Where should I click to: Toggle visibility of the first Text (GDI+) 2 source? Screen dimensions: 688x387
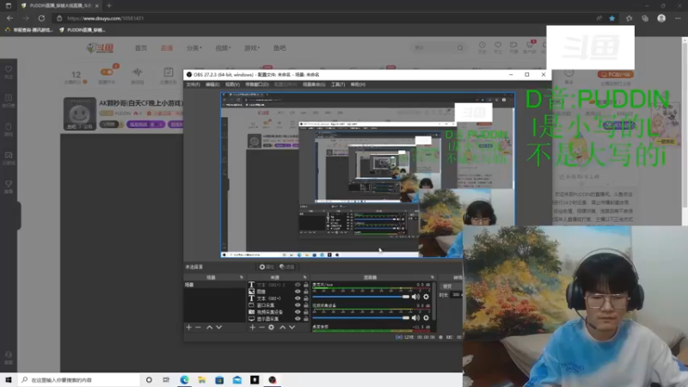[x=298, y=285]
